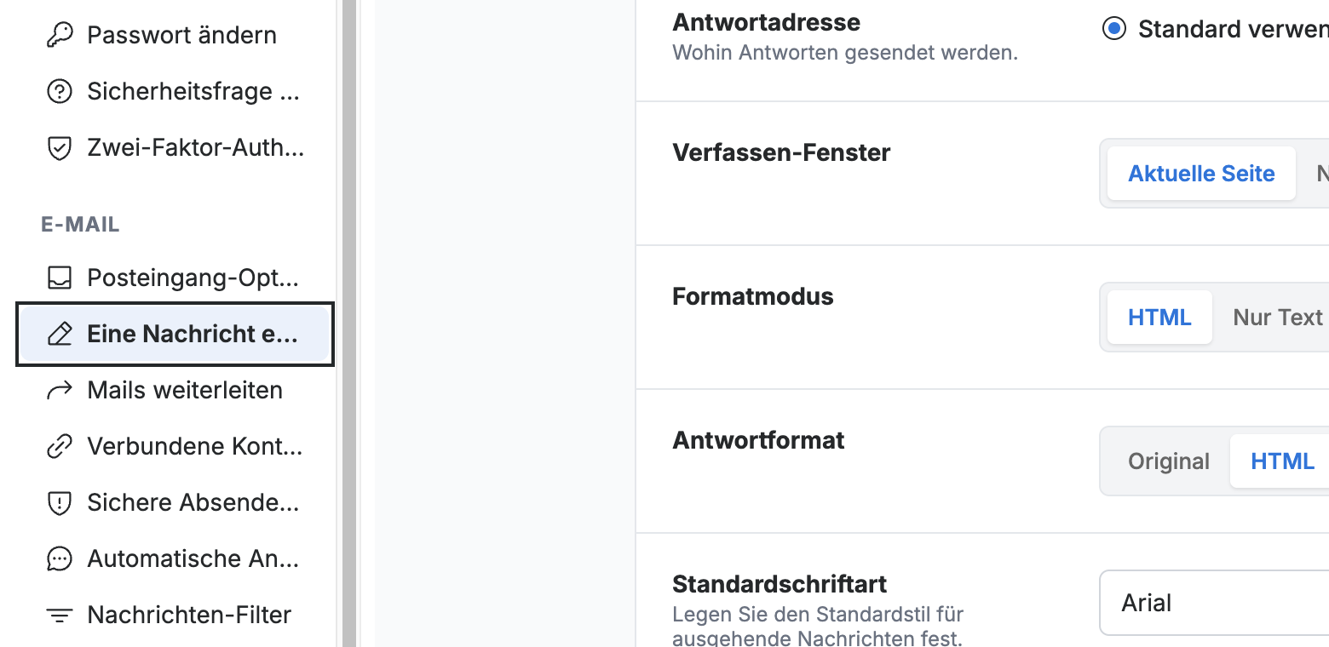Set Antwortformat to Original

(1168, 461)
